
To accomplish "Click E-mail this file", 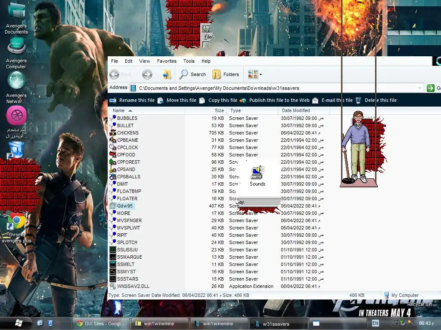I will coord(332,100).
